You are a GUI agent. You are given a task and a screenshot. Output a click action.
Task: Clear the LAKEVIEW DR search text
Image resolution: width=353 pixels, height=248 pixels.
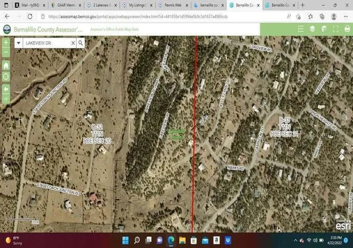click(x=73, y=43)
